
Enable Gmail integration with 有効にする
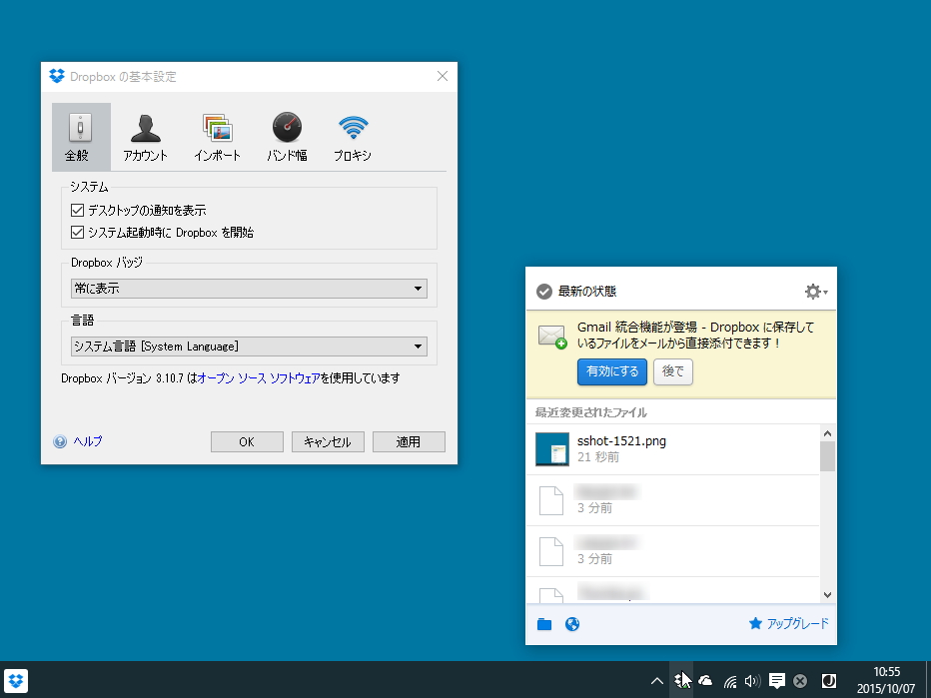pos(611,371)
